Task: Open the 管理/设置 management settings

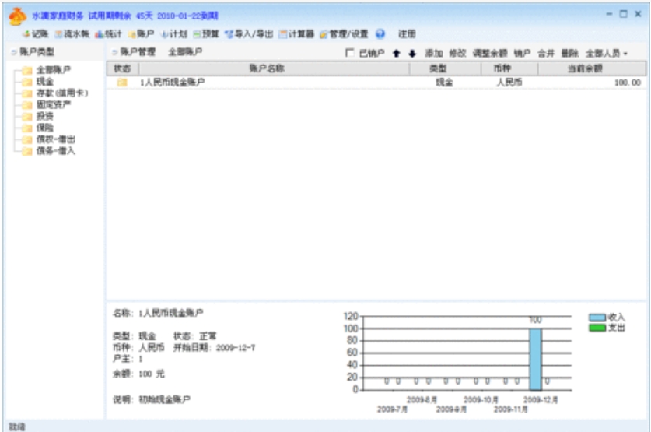Action: click(x=344, y=34)
